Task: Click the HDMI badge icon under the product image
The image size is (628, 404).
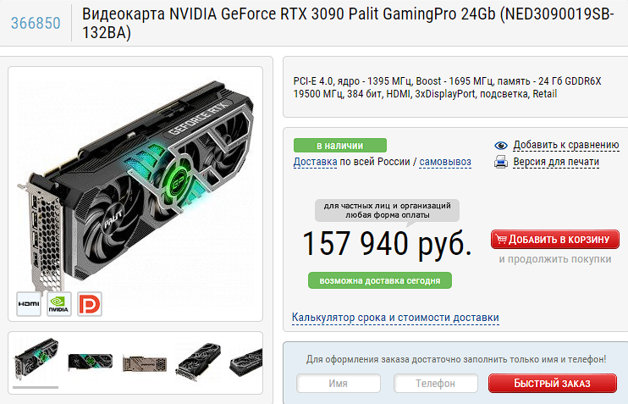Action: pyautogui.click(x=29, y=304)
